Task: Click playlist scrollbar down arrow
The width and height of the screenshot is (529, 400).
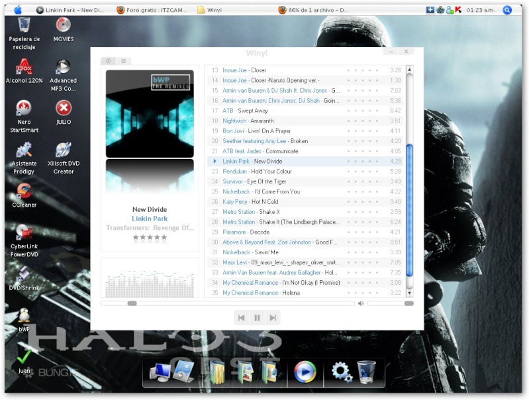Action: click(410, 293)
